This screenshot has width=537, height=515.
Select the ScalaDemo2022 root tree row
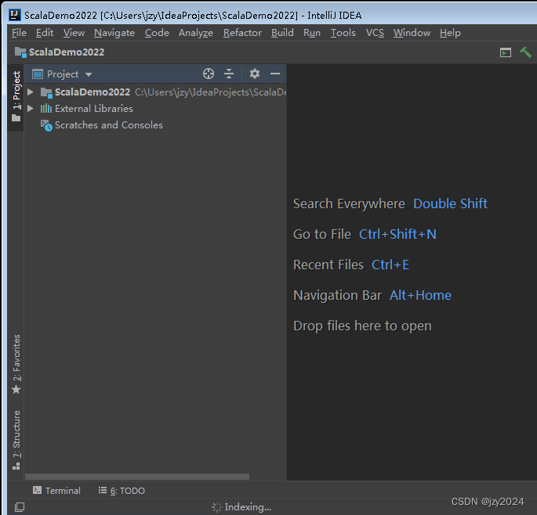click(155, 92)
